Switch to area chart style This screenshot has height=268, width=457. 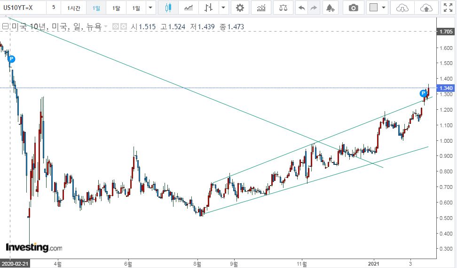(189, 8)
